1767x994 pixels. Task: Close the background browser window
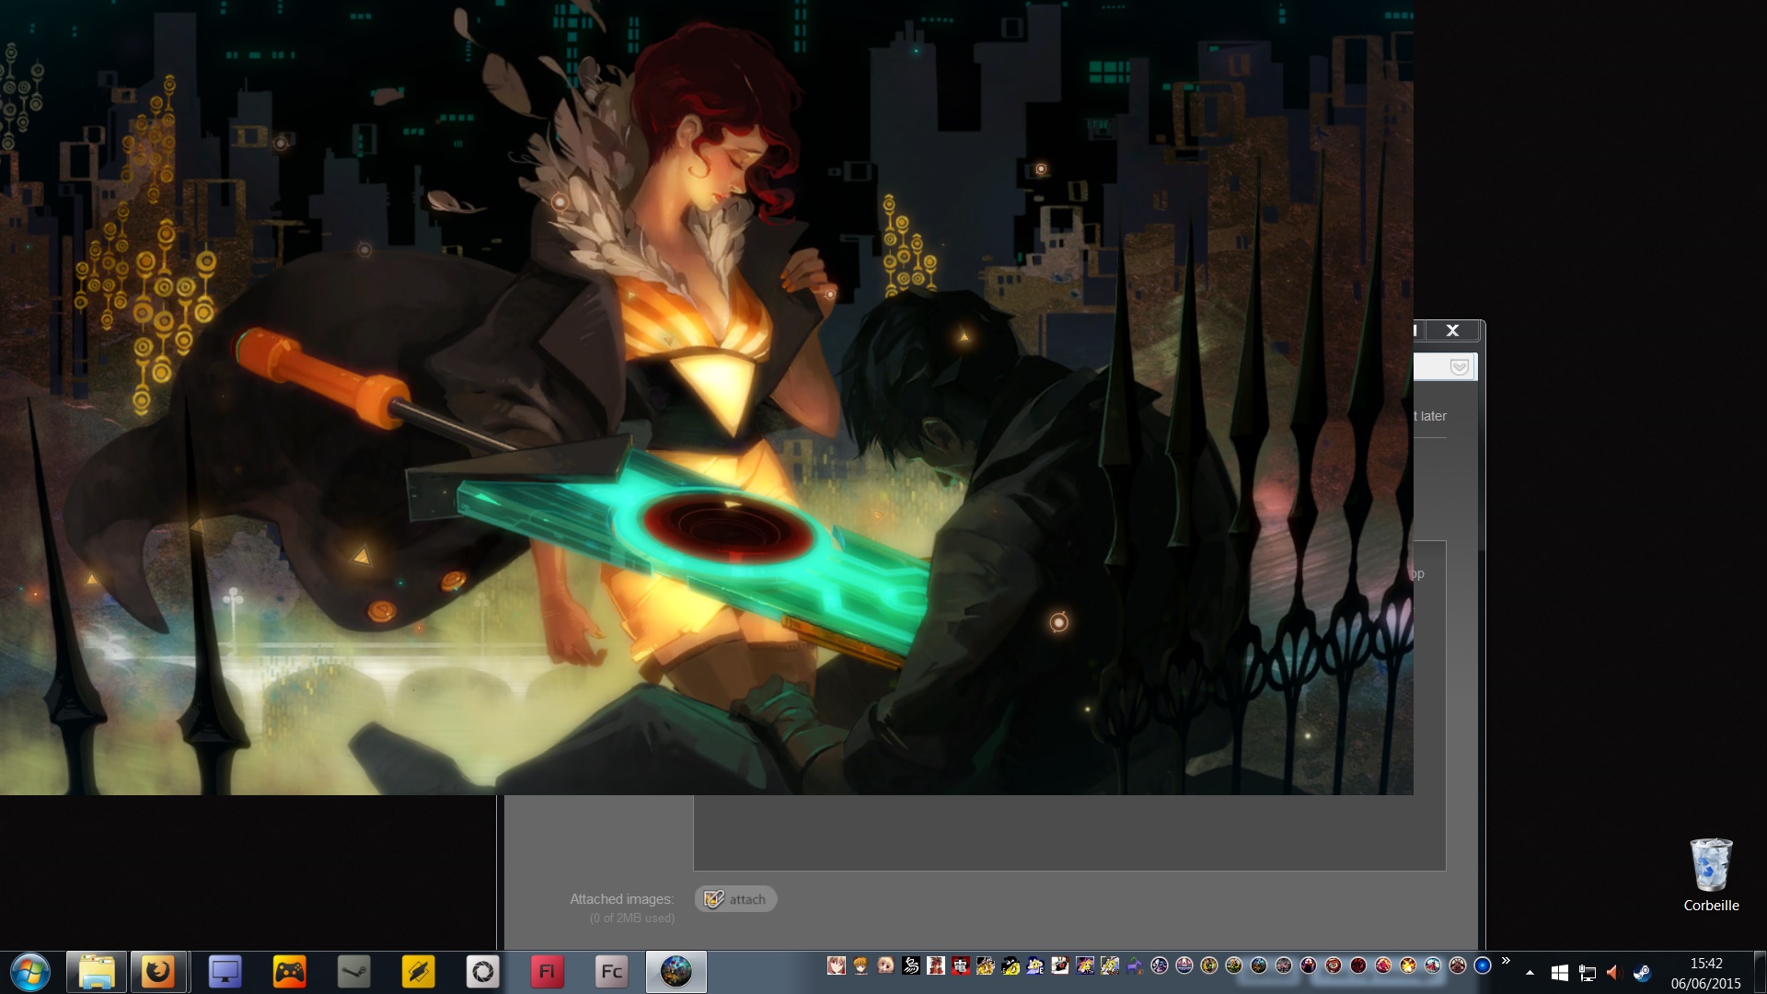tap(1452, 330)
